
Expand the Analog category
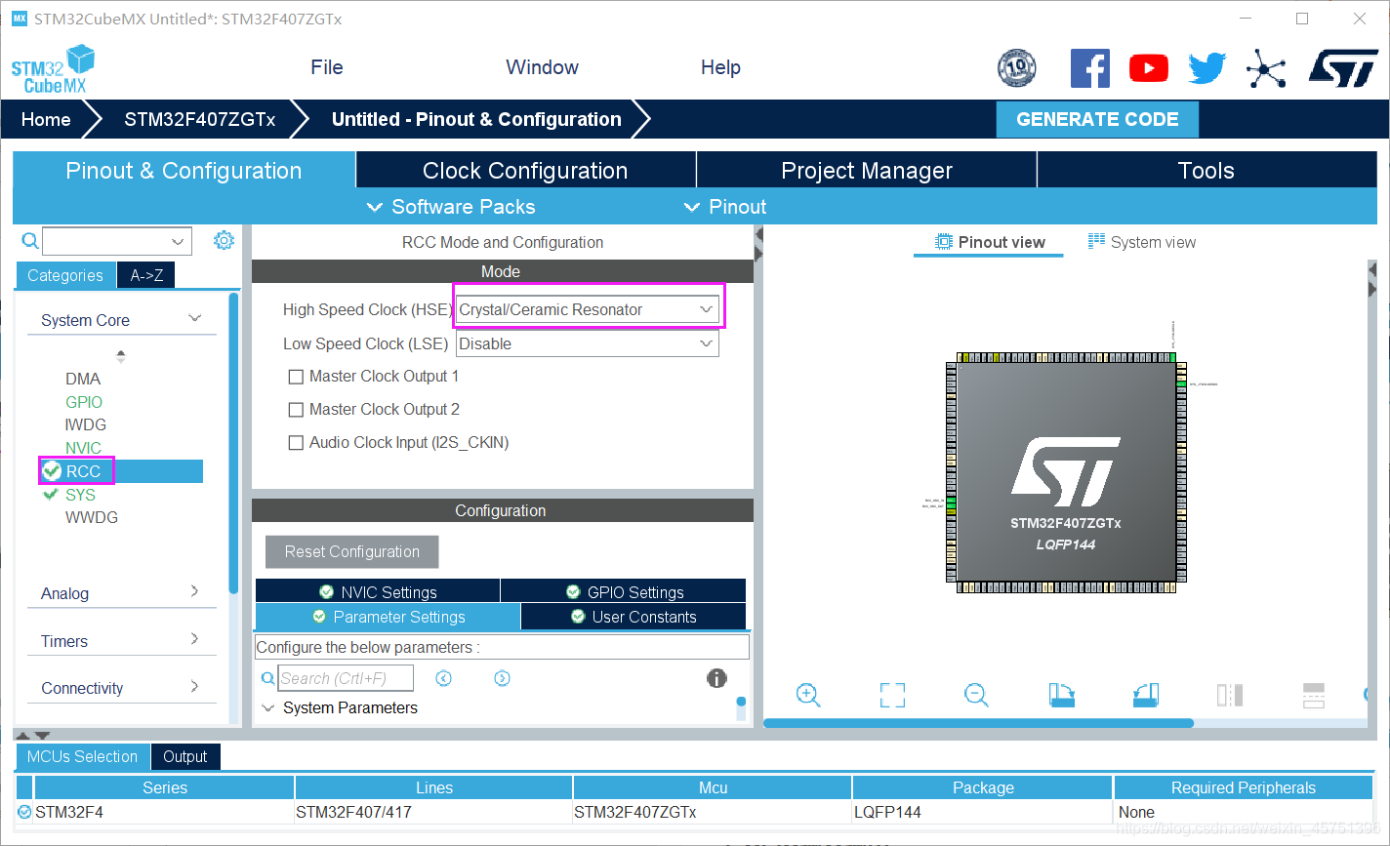194,591
